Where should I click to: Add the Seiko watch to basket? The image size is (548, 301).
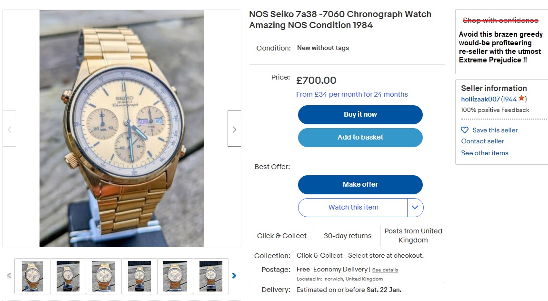pyautogui.click(x=360, y=137)
